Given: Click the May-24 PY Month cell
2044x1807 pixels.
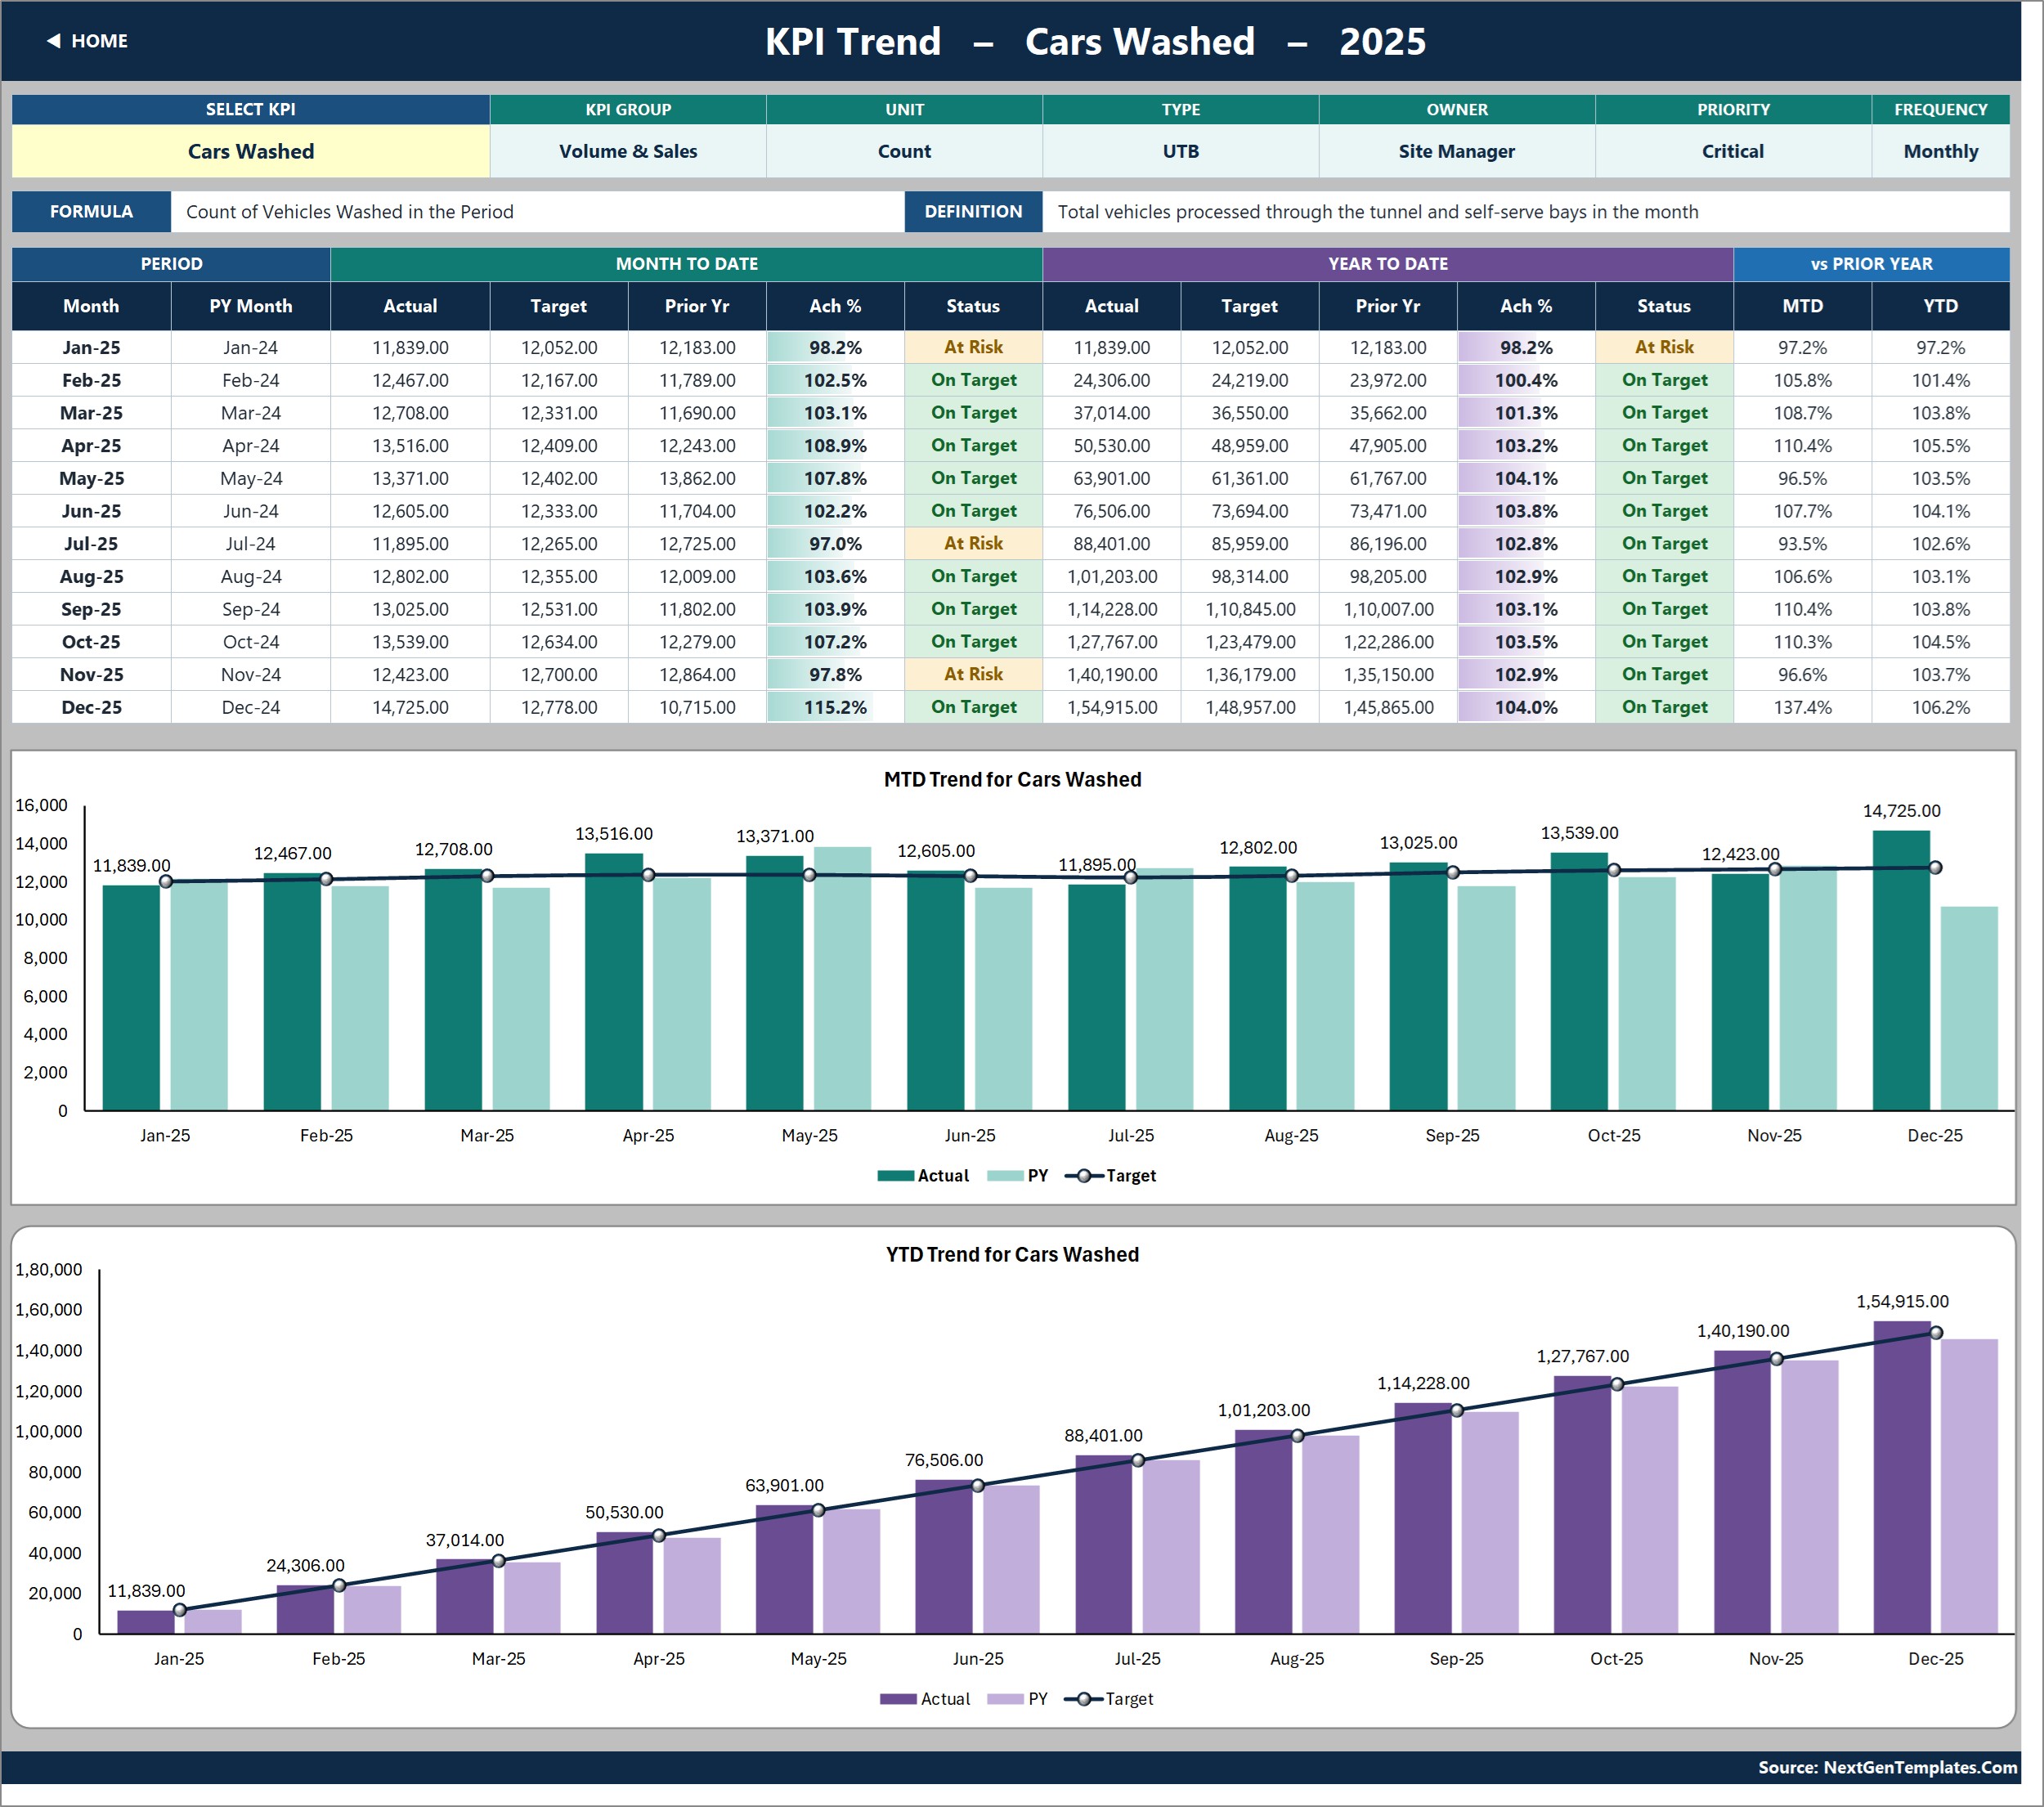Looking at the screenshot, I should (x=250, y=478).
